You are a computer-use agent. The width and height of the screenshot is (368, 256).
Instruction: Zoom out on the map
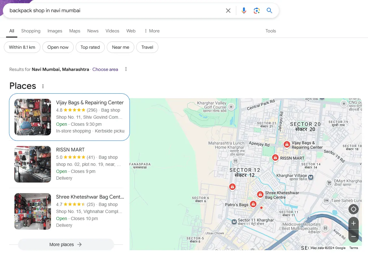354,236
